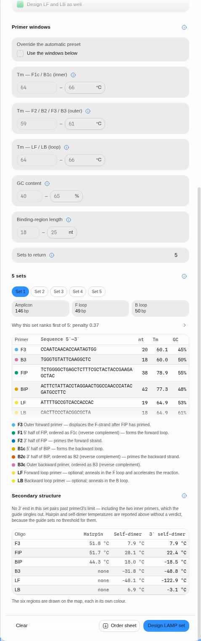Show info for GC content

(47, 184)
